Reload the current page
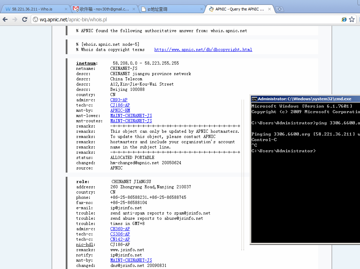Image resolution: width=360 pixels, height=269 pixels. 25,20
